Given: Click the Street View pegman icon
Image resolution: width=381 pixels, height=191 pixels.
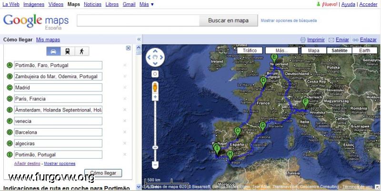Looking at the screenshot, I should coord(155,87).
